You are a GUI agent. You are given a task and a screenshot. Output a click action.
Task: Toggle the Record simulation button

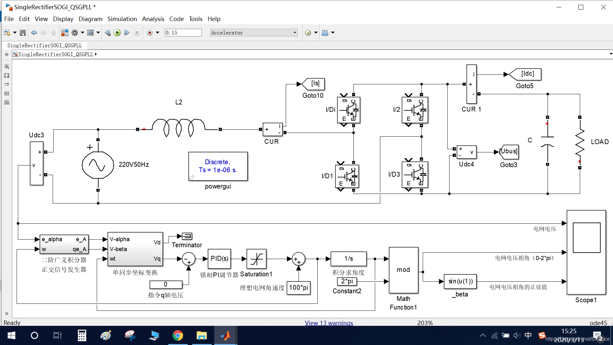(x=149, y=33)
